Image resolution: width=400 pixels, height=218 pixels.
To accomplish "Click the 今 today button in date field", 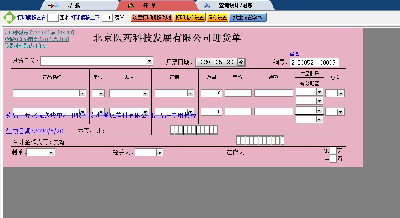I will (x=241, y=62).
